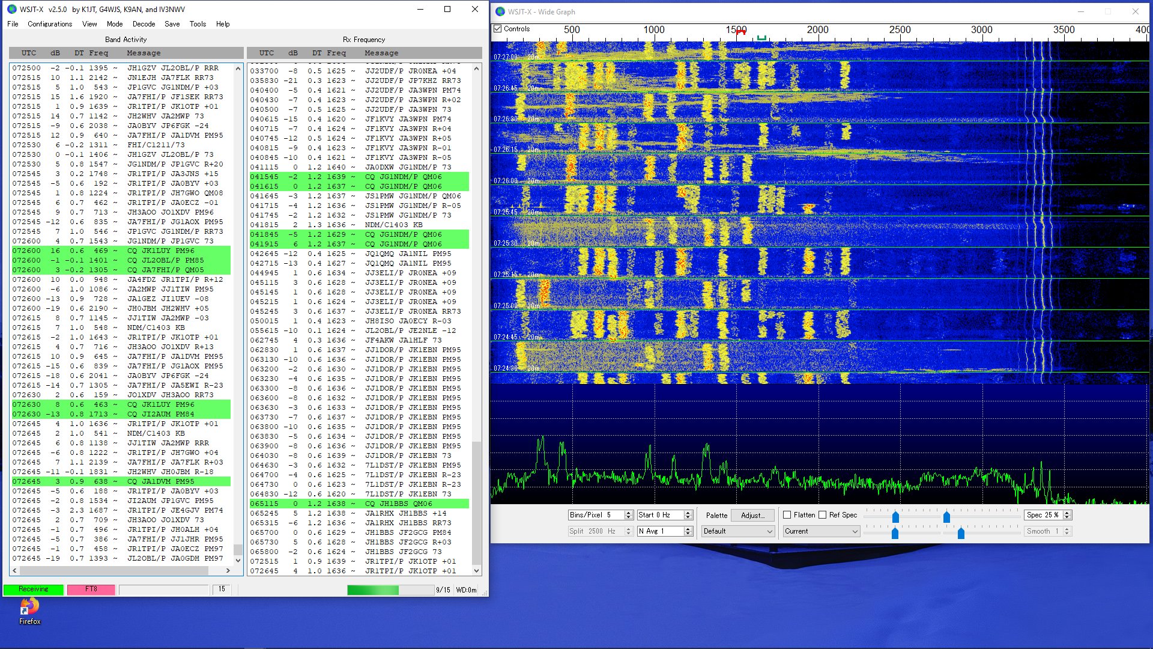Enable the Flatten checkbox
Viewport: 1153px width, 649px height.
[x=787, y=515]
